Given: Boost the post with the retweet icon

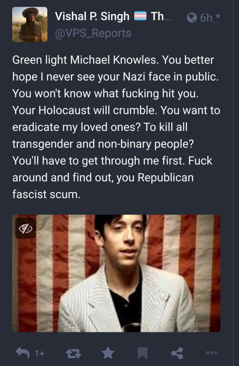Looking at the screenshot, I should point(73,353).
